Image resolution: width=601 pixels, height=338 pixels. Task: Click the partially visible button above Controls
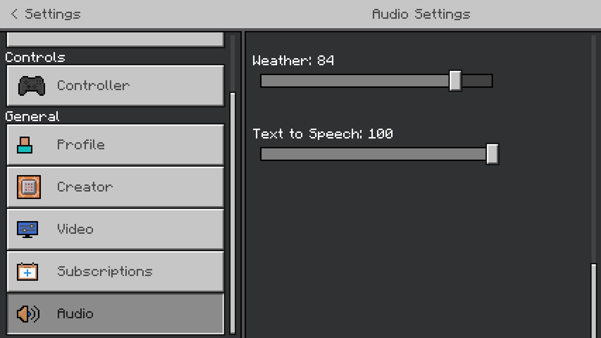pos(116,39)
